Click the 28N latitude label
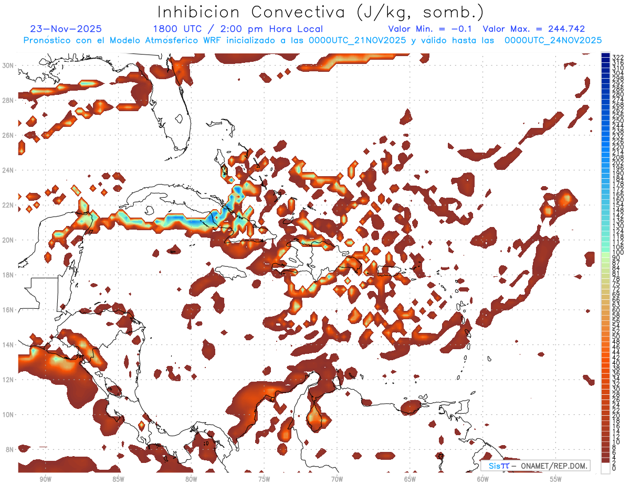 click(x=8, y=100)
